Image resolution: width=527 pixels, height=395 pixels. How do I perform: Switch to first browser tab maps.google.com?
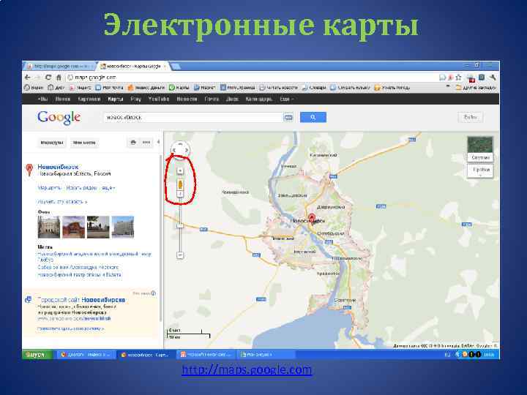pos(59,66)
